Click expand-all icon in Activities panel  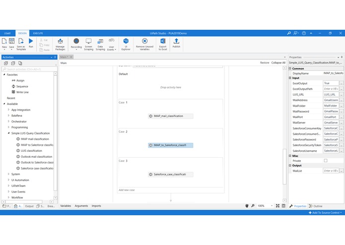pyautogui.click(x=6, y=63)
